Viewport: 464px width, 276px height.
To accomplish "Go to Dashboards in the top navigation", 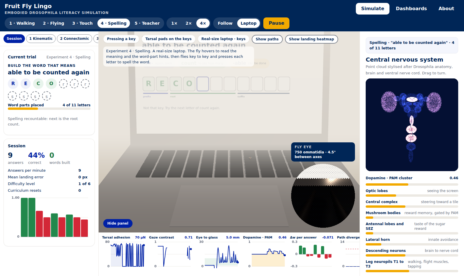I will pos(411,9).
